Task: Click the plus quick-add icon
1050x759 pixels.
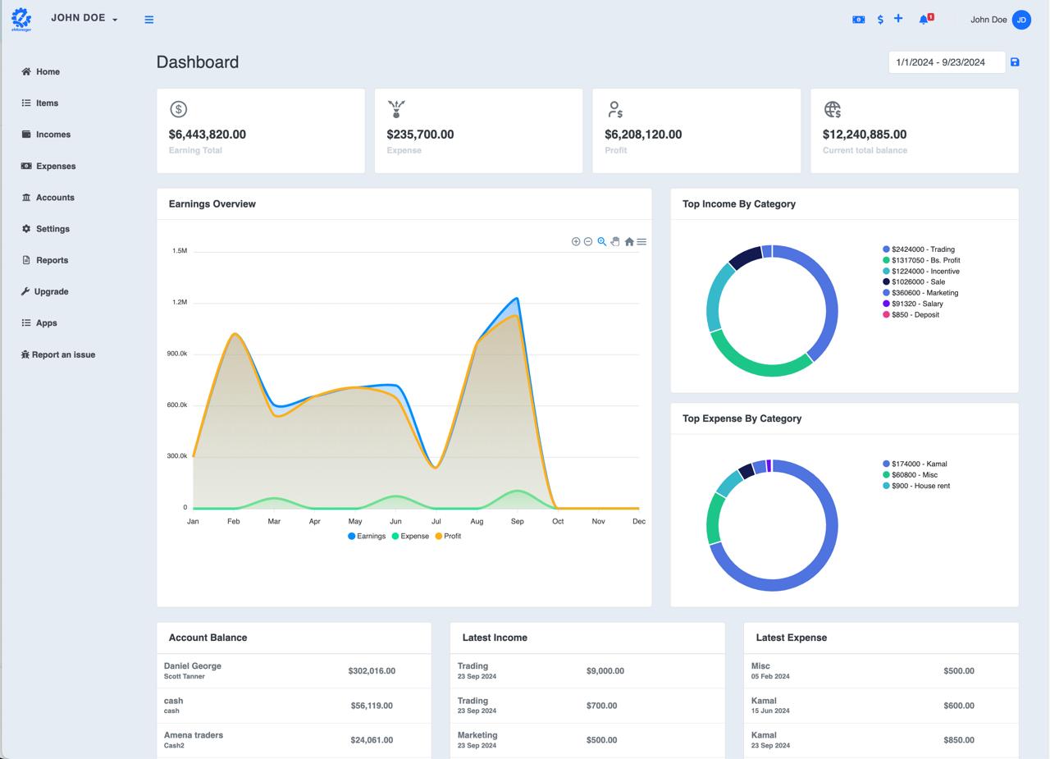Action: pos(897,18)
